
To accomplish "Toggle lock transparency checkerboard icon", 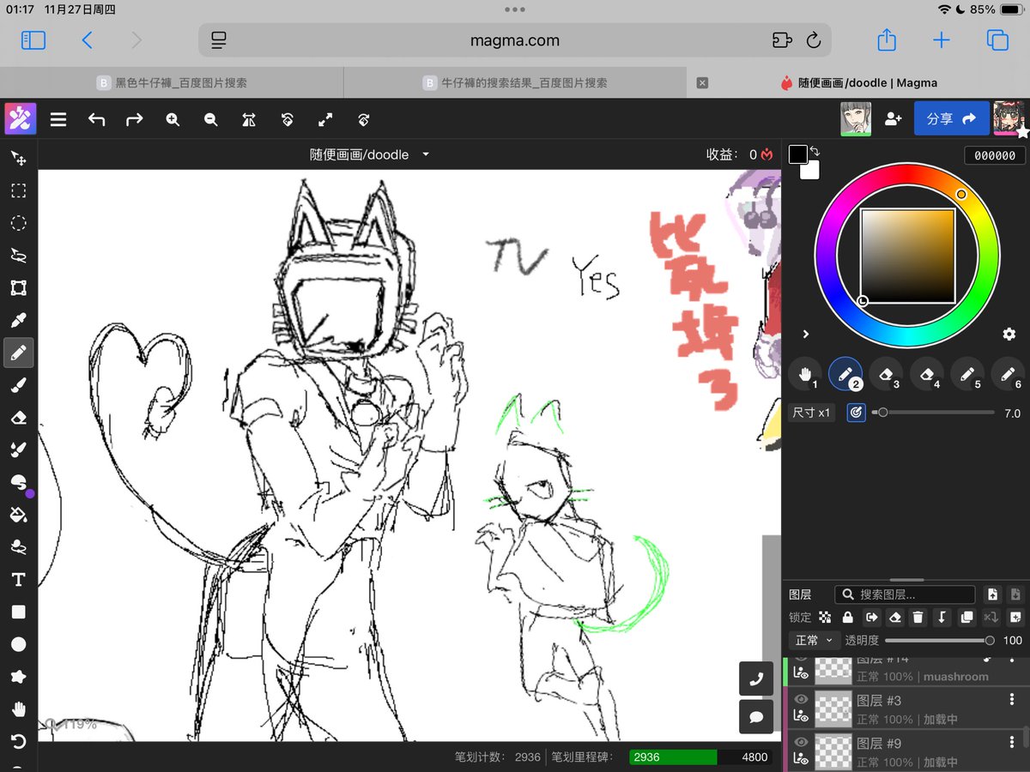I will pos(825,618).
